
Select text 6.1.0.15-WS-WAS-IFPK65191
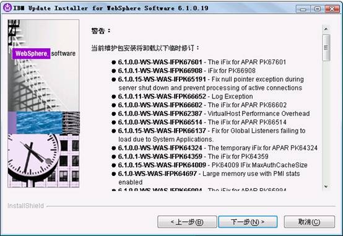coord(162,79)
